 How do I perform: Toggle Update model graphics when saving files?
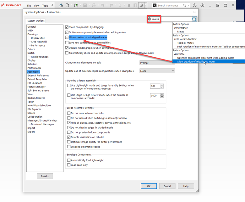[x=67, y=48]
